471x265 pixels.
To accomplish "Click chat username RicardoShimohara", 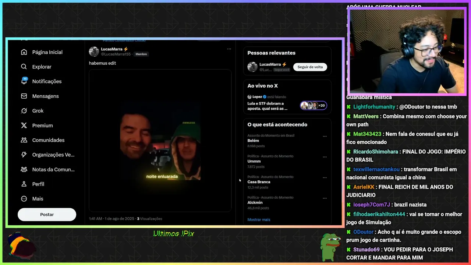I will [x=376, y=152].
